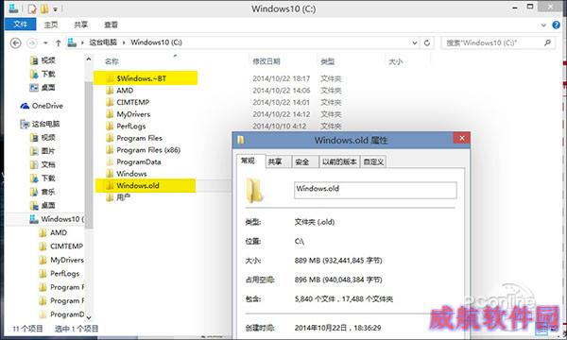Switch to 安全 tab in properties dialog

click(x=302, y=161)
